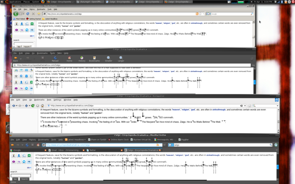Click the clear-location icon in Konqueror address bar

pos(241,106)
